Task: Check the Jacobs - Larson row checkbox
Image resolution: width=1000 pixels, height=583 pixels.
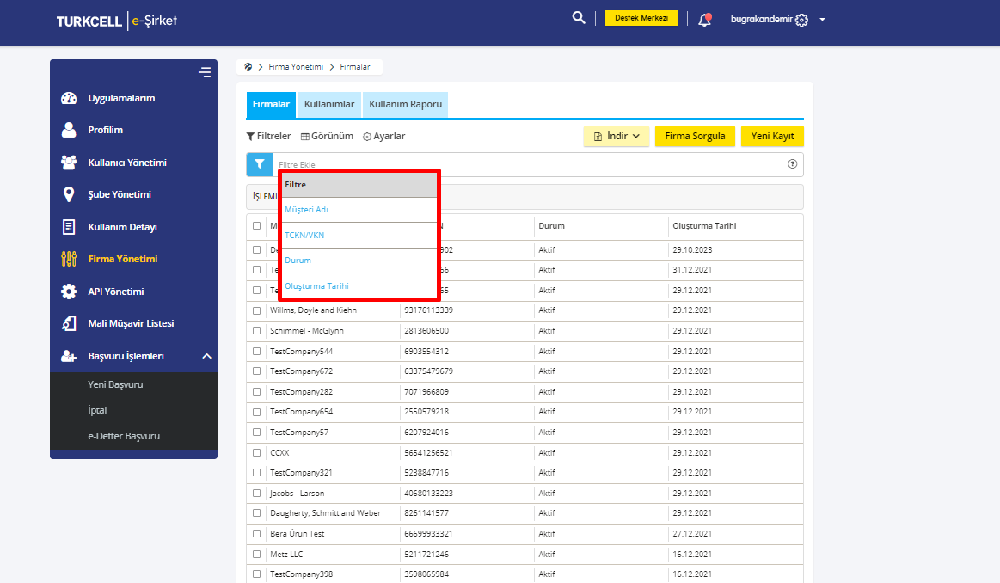Action: [x=256, y=493]
